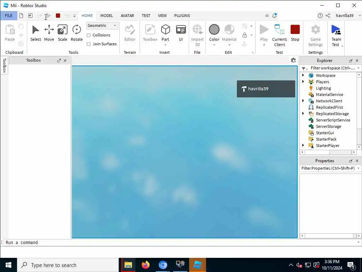This screenshot has height=272, width=362.
Task: Open the UI insert tool
Action: click(x=181, y=33)
